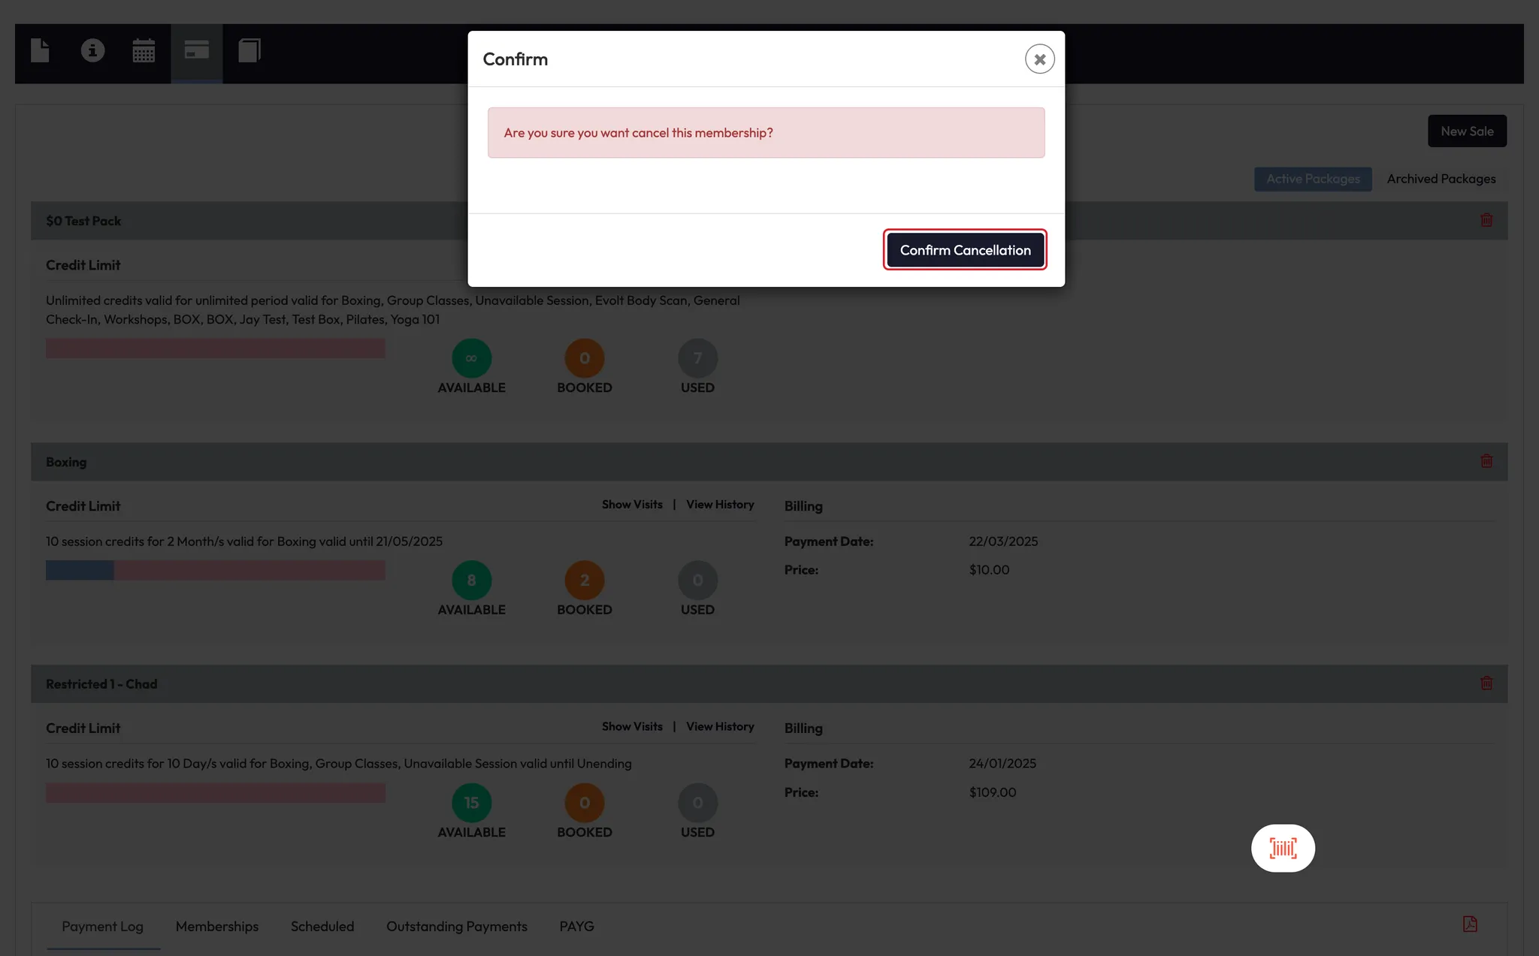The width and height of the screenshot is (1539, 956).
Task: Open the info circle icon tab
Action: click(92, 51)
